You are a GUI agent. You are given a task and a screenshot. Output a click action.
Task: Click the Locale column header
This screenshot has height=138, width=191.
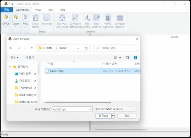[175, 37]
